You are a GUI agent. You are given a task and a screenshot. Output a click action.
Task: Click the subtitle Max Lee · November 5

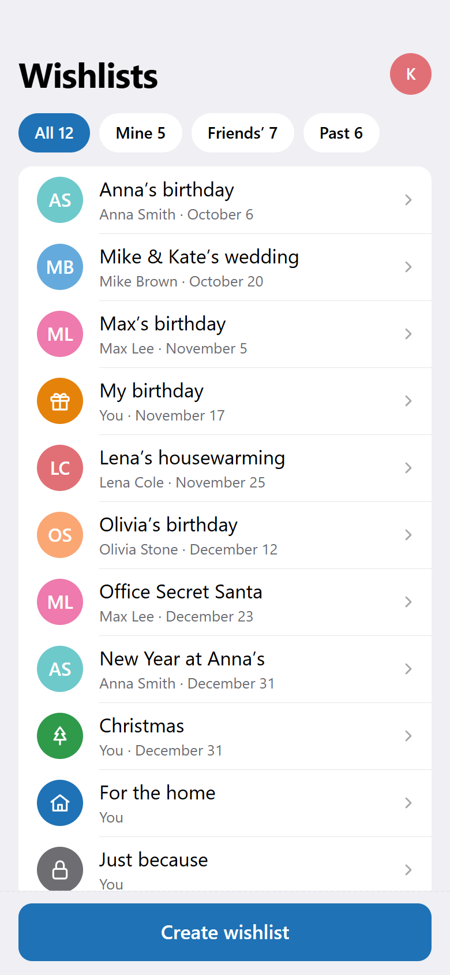(173, 348)
